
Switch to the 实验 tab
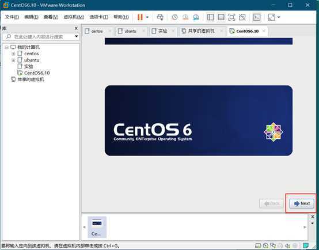click(162, 31)
